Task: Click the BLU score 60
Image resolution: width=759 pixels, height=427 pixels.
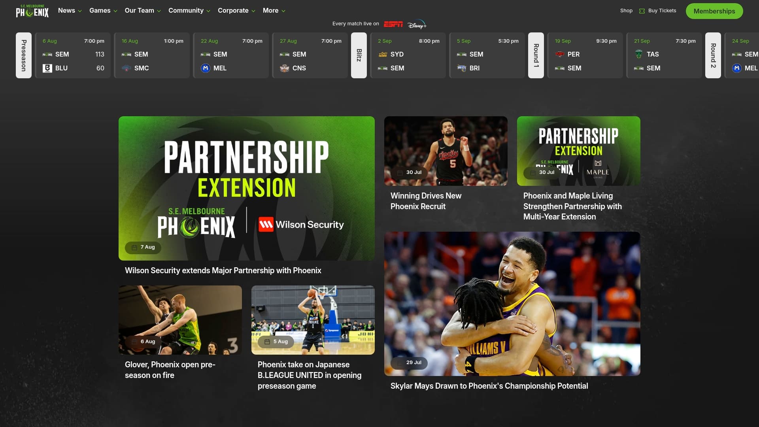Action: click(100, 68)
